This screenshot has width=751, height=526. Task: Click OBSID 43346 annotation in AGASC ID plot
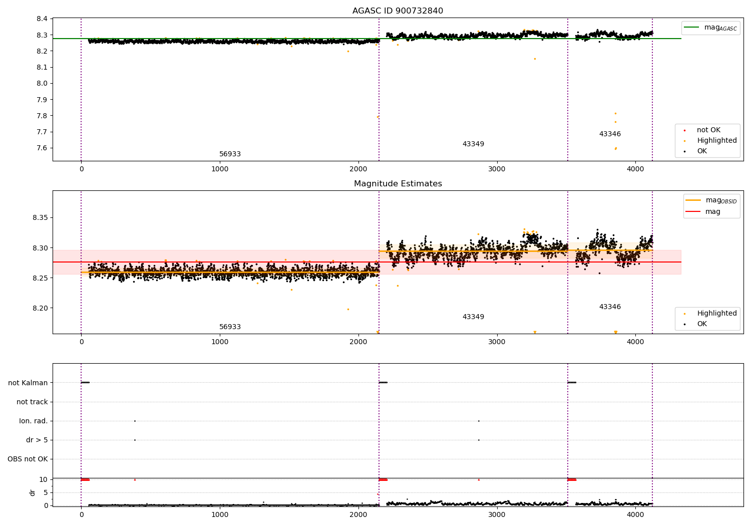point(610,134)
